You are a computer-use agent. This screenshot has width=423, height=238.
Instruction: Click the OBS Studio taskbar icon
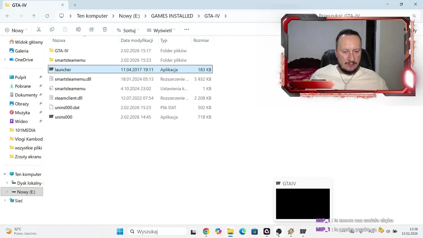(279, 231)
